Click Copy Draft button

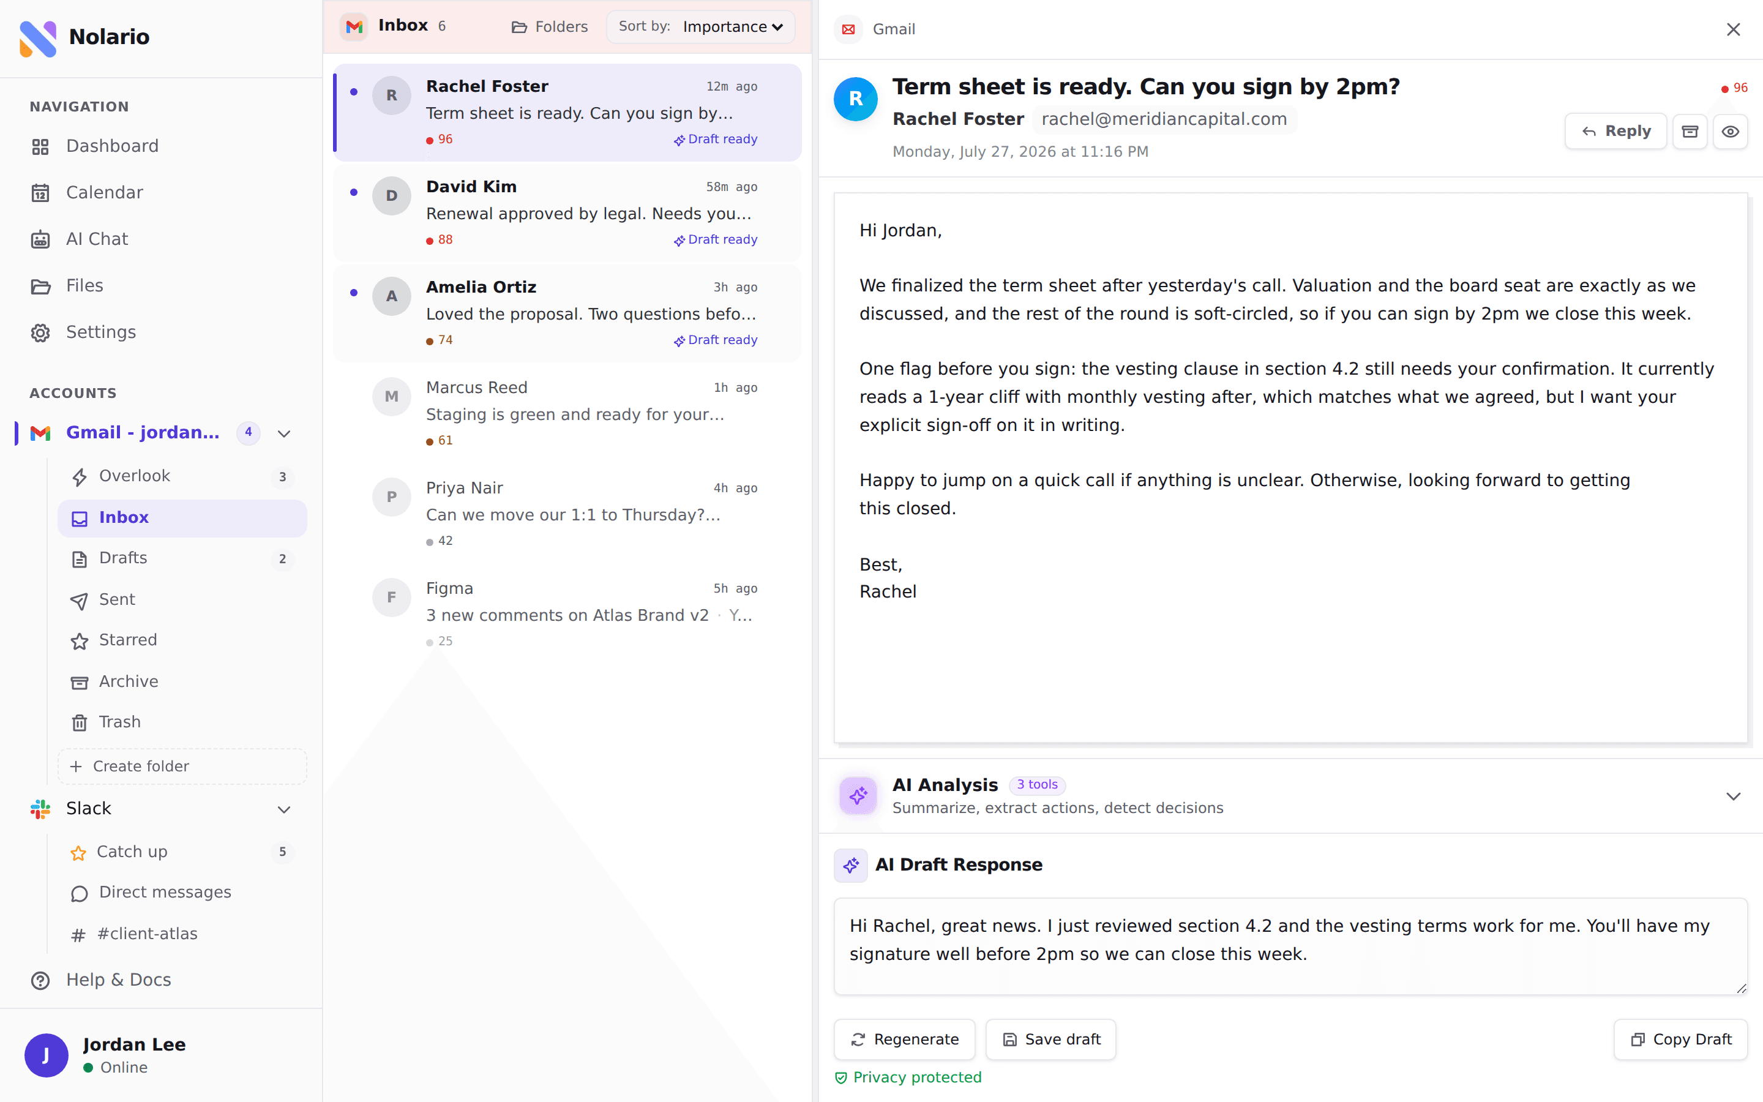(1681, 1040)
